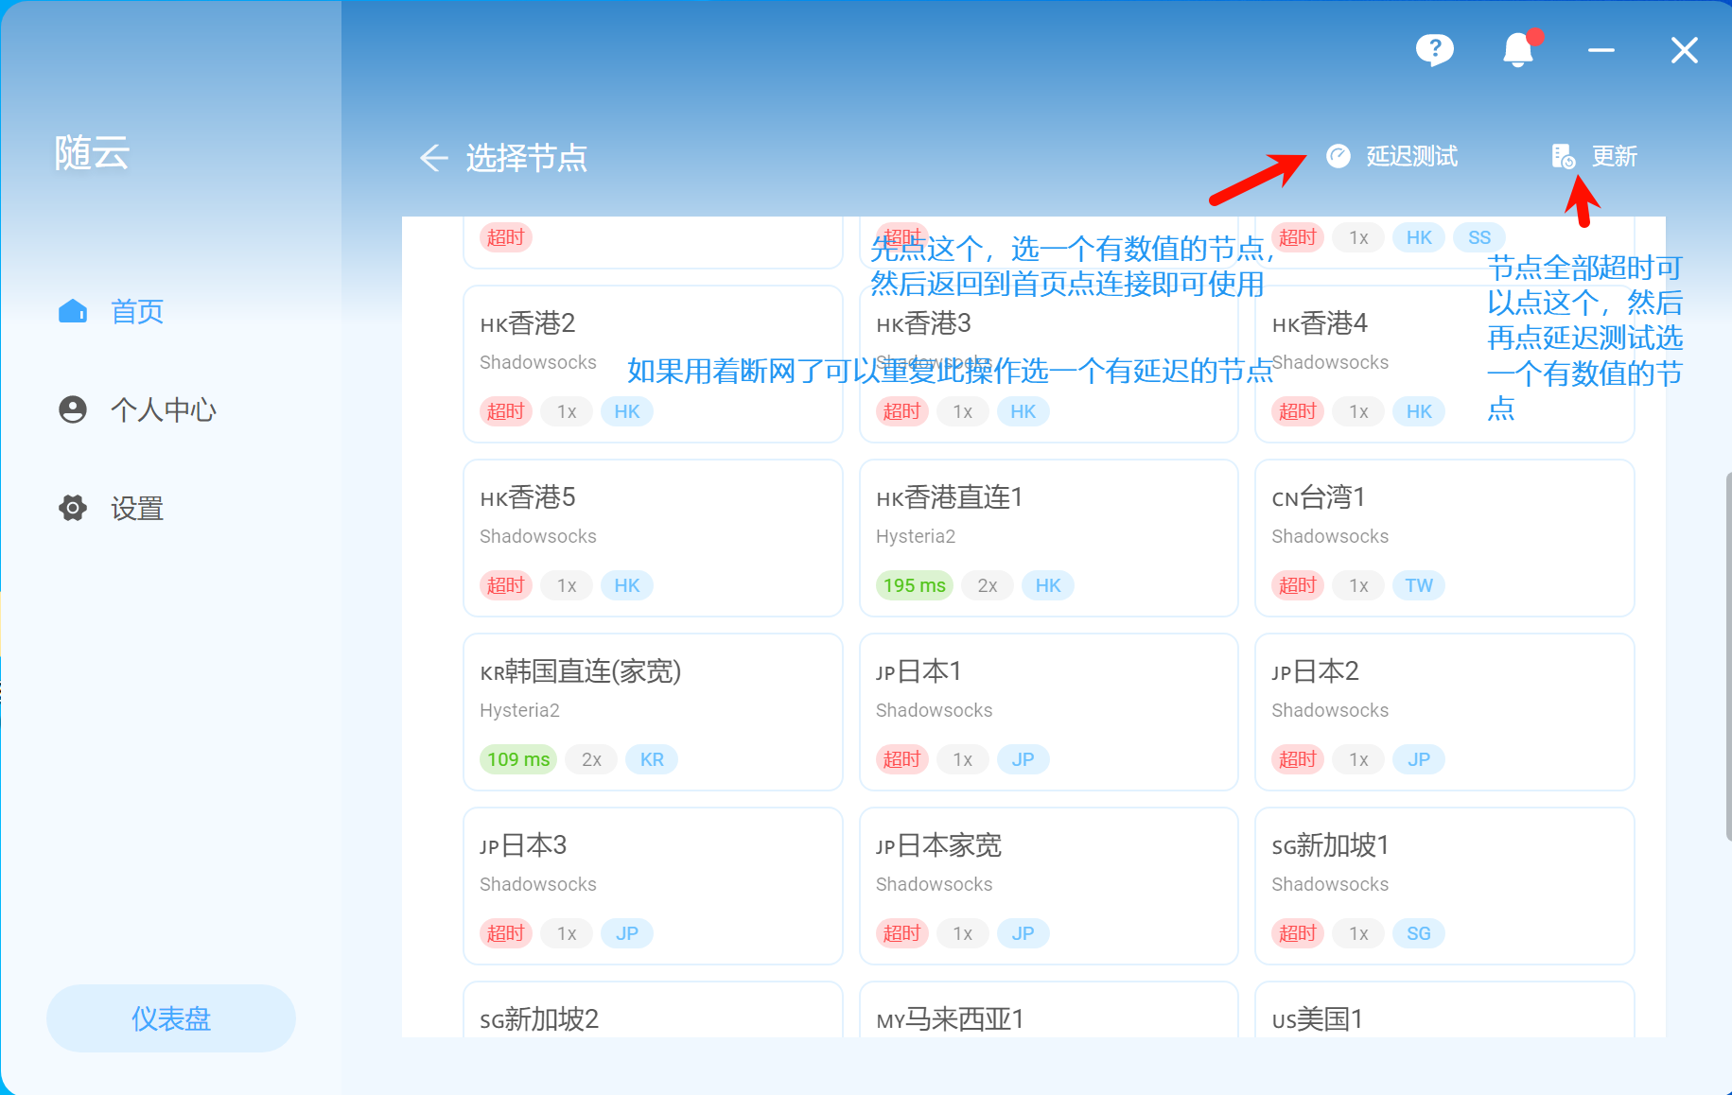Choose the JP日本家宽 node
Screen dimensions: 1732x1095
1048,885
